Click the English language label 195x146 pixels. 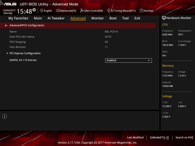tap(48, 11)
